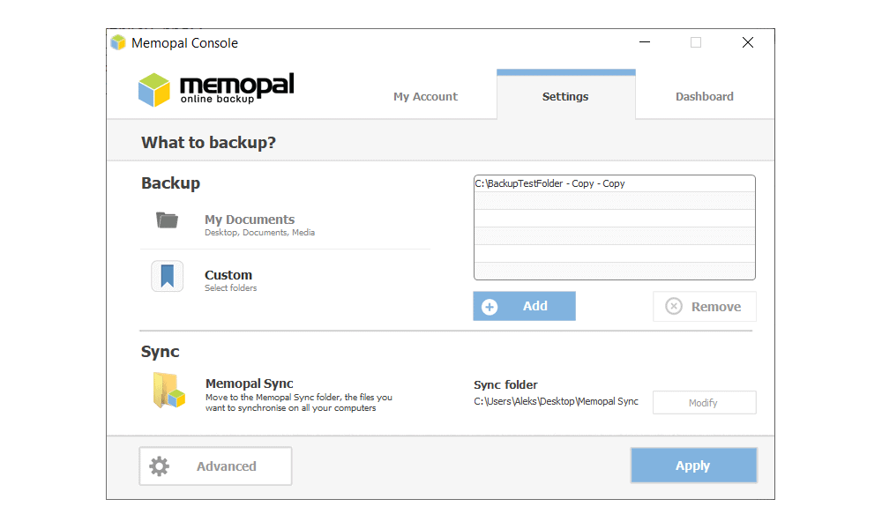Minimize the Memopal Console window
The image size is (882, 529).
[x=645, y=42]
